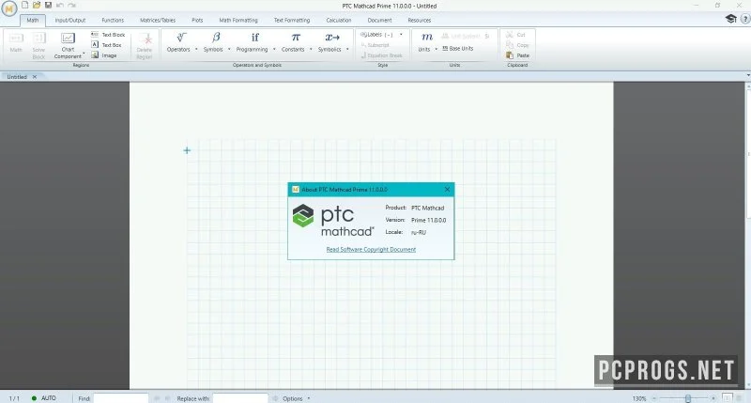Switch to the Math Formatting ribbon tab
This screenshot has height=403, width=751.
pyautogui.click(x=238, y=20)
